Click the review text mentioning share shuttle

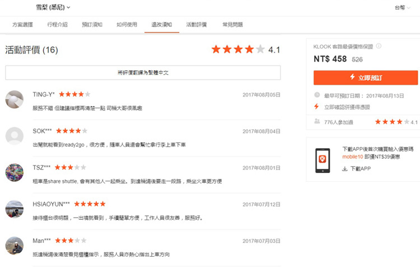[127, 181]
